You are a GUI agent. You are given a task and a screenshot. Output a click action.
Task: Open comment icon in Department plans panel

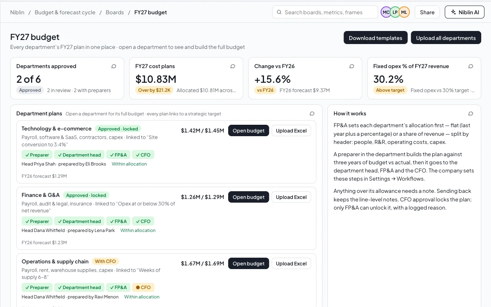[312, 113]
